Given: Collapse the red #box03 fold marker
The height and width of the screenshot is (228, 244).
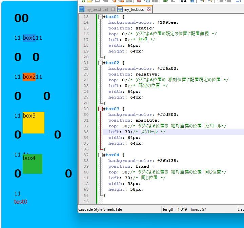Looking at the screenshot, I should pos(100,109).
